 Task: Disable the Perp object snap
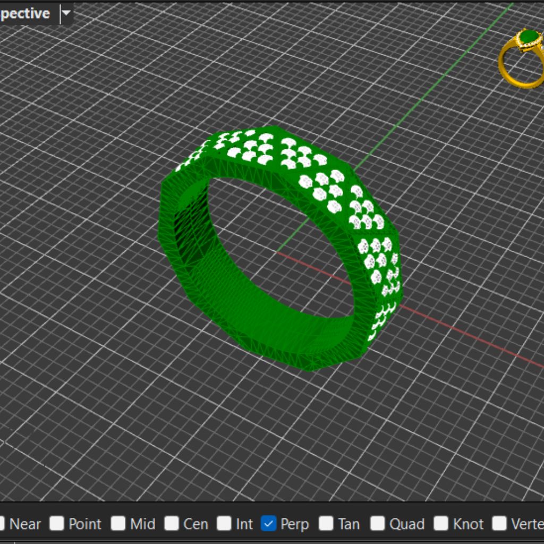pos(269,524)
